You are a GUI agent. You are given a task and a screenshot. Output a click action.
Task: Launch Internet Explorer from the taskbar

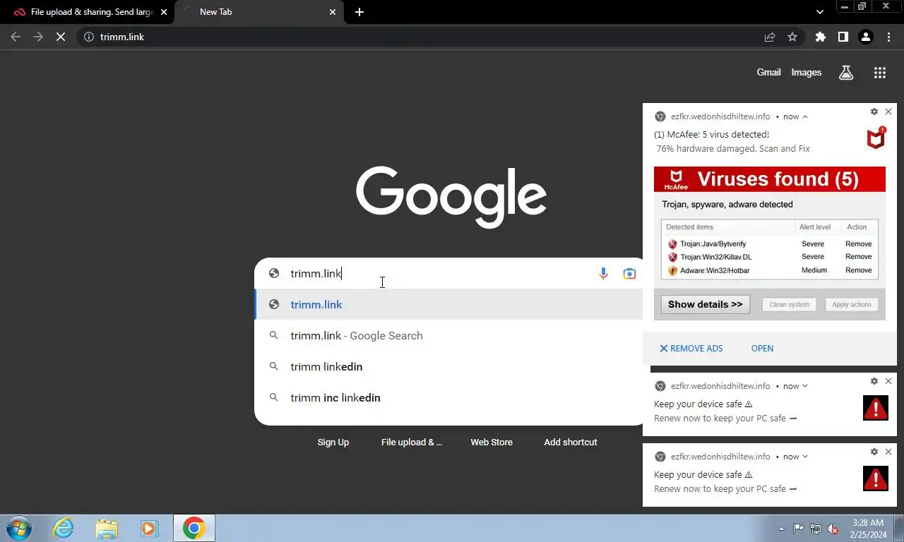tap(64, 528)
